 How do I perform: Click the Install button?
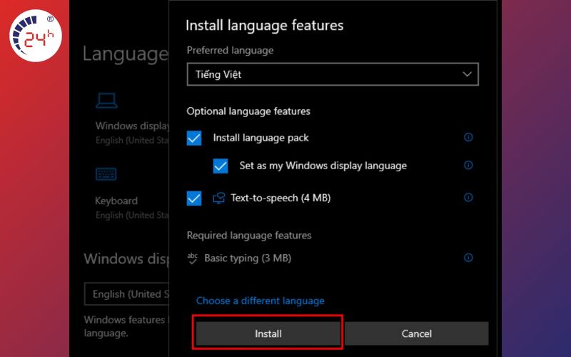click(x=268, y=333)
